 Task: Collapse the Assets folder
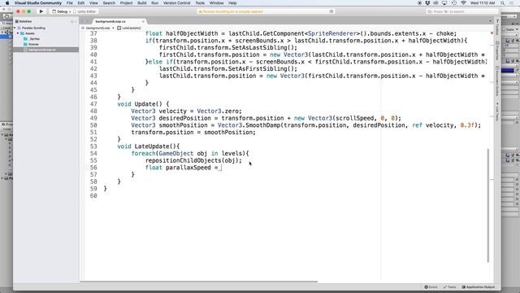18,33
